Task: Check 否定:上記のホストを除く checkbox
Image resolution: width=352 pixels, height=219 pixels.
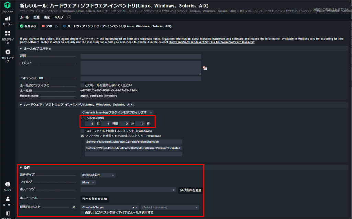Action: [82, 212]
